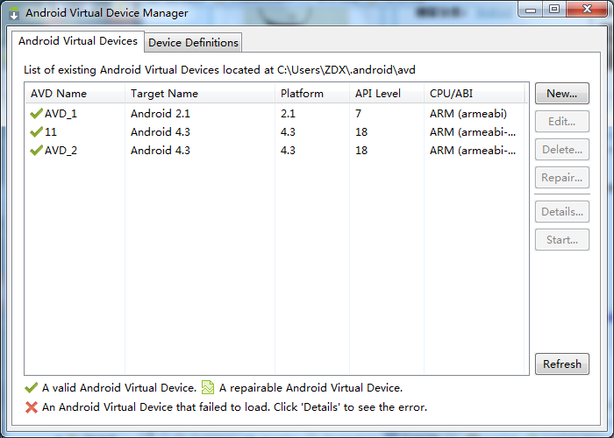Viewport: 614px width, 438px height.
Task: Click the repairable device legend icon
Action: pos(208,387)
